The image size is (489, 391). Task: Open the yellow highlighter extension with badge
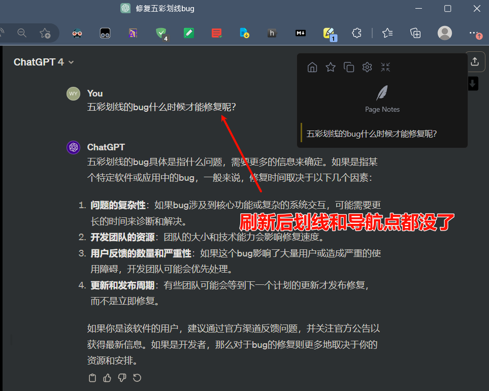330,34
